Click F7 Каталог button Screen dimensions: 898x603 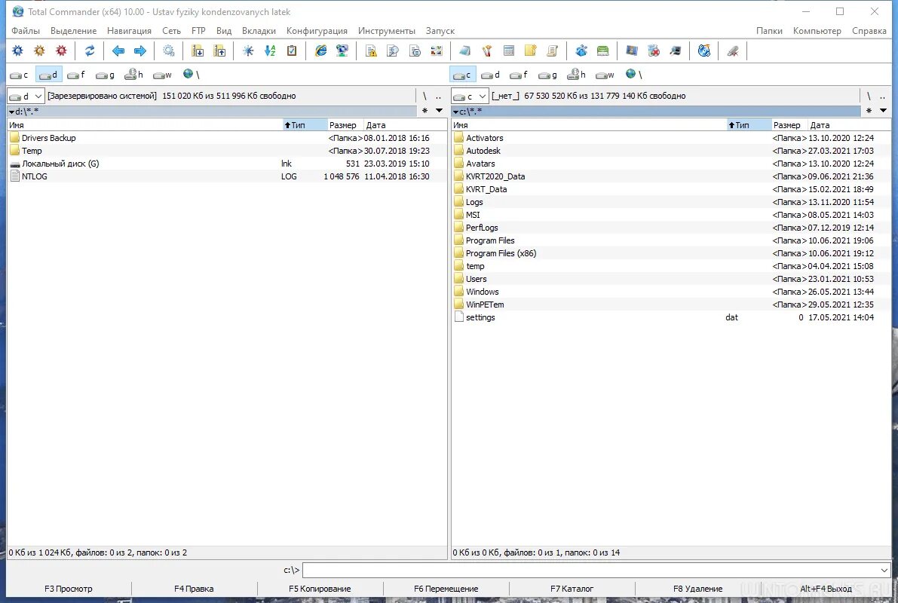572,589
